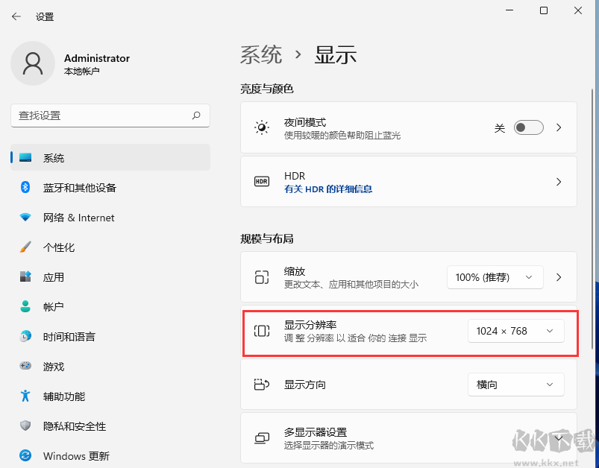Click the 应用 apps icon
This screenshot has height=468, width=599.
[25, 276]
